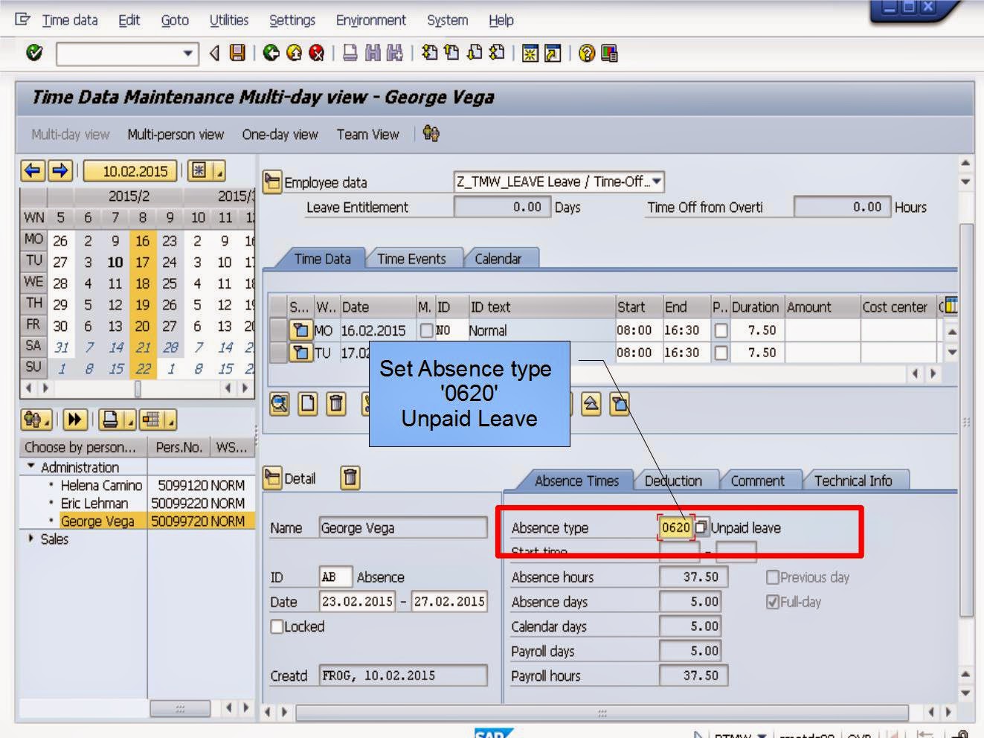Click the magnifying glass details icon below the grid
The height and width of the screenshot is (738, 984).
coord(280,404)
